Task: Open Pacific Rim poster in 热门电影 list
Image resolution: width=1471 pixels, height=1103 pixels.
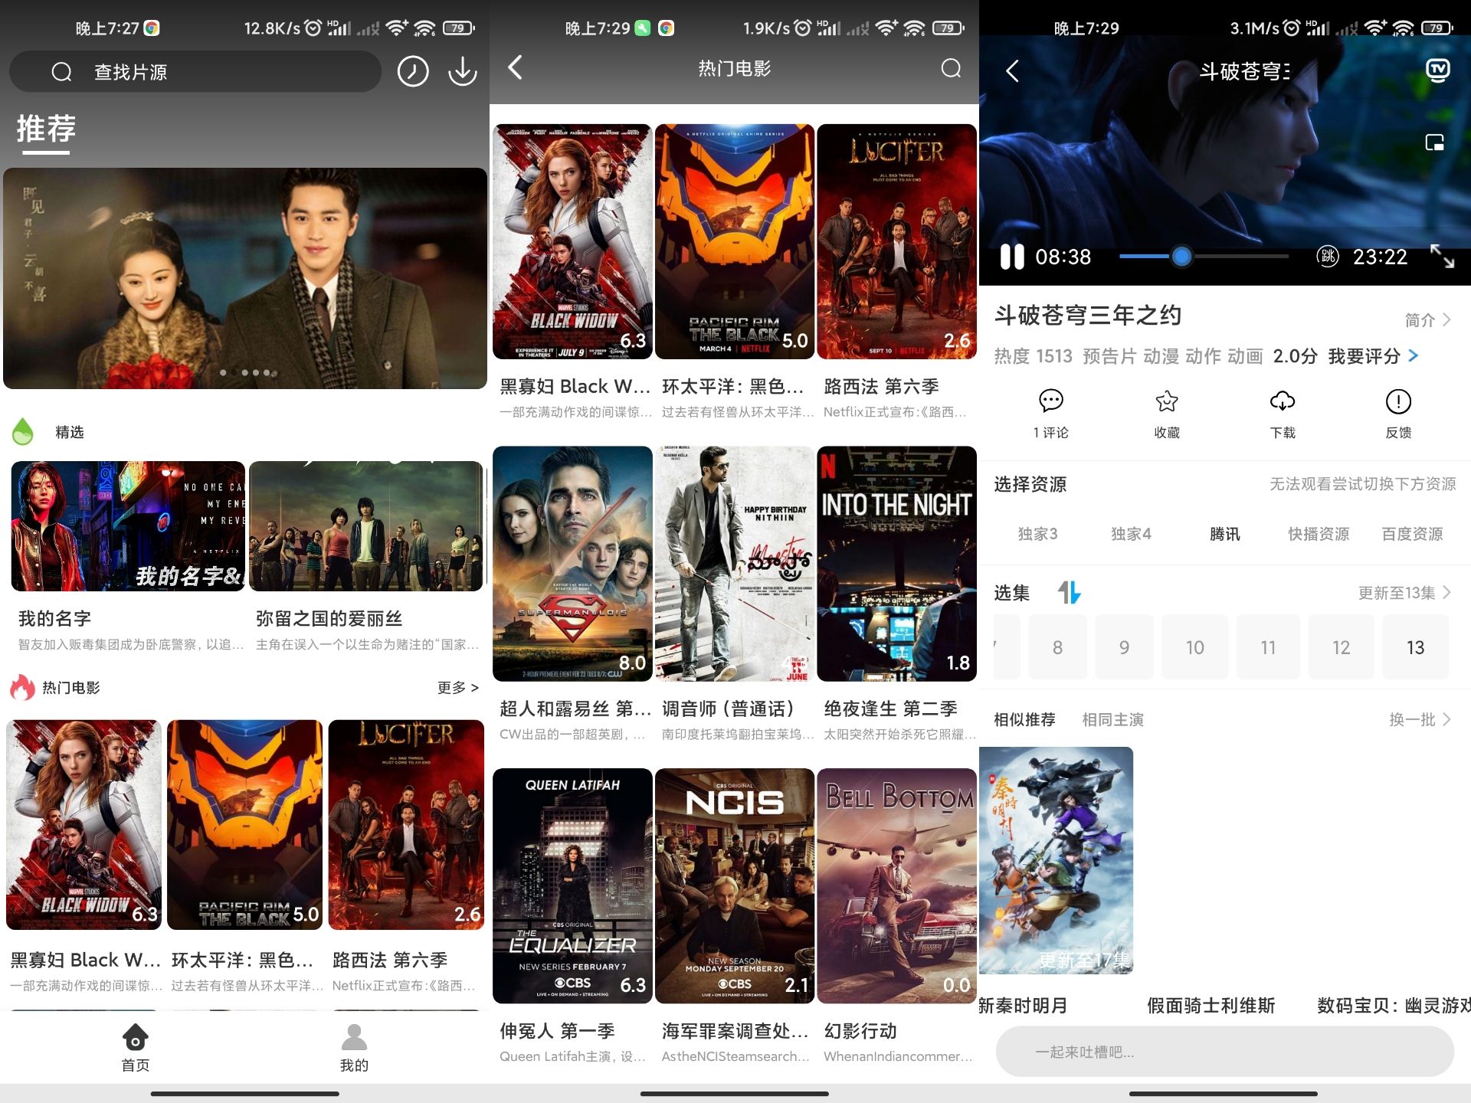Action: click(x=734, y=241)
